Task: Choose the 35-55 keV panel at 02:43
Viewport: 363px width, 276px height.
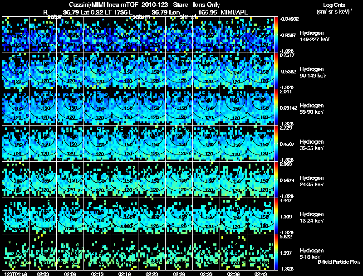Action: [x=260, y=143]
